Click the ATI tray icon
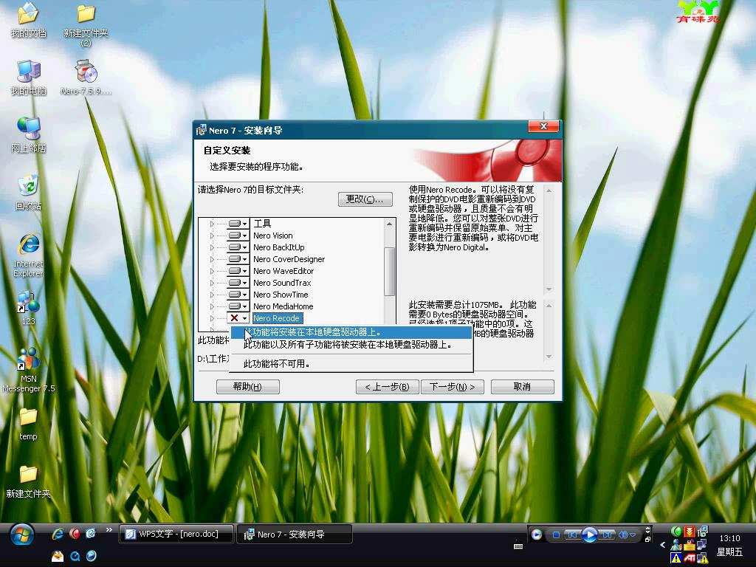This screenshot has width=756, height=567. click(x=690, y=558)
